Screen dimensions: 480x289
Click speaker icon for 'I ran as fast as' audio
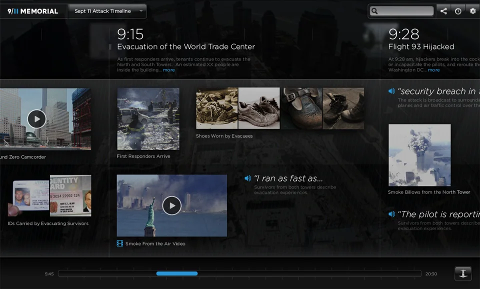(247, 178)
